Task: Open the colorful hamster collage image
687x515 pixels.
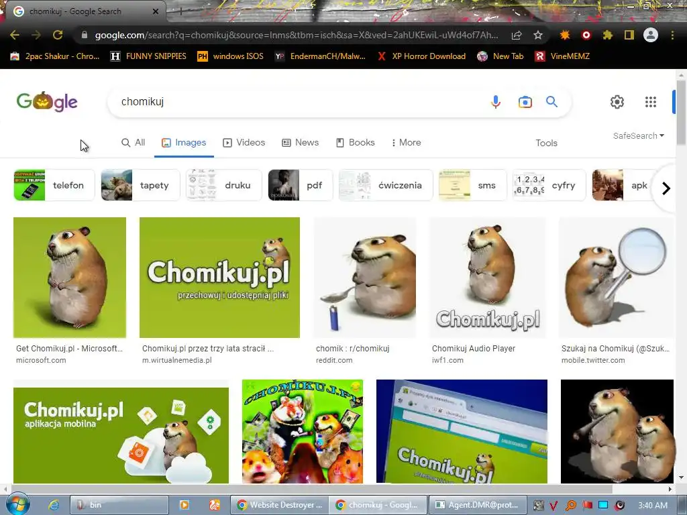Action: click(x=303, y=431)
